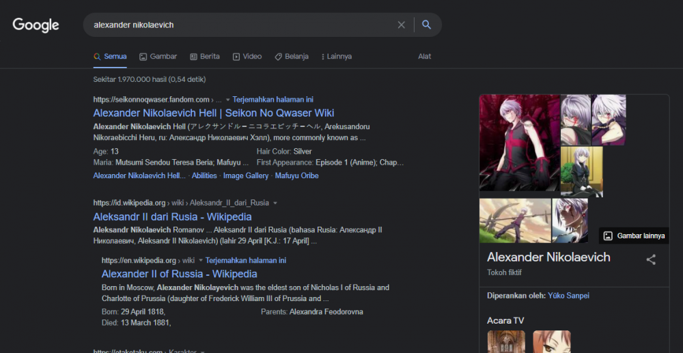Click the Born: 29 April 1818 text

(x=133, y=311)
